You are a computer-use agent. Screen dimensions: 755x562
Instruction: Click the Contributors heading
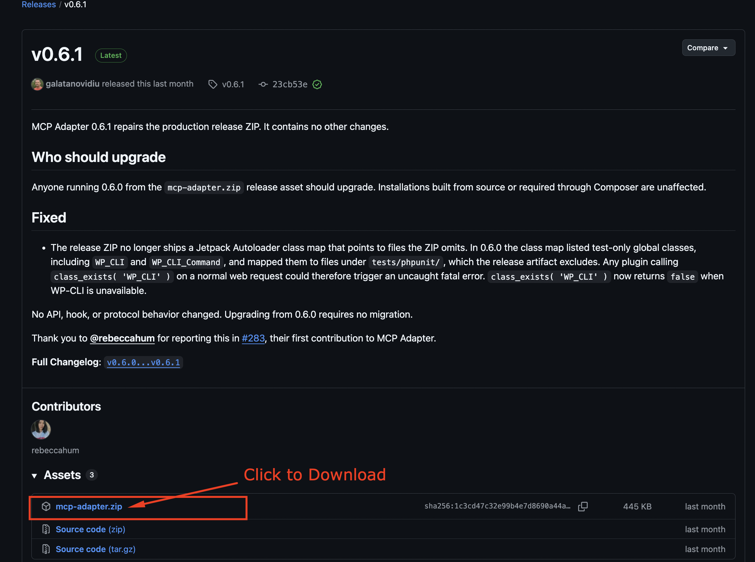tap(66, 407)
